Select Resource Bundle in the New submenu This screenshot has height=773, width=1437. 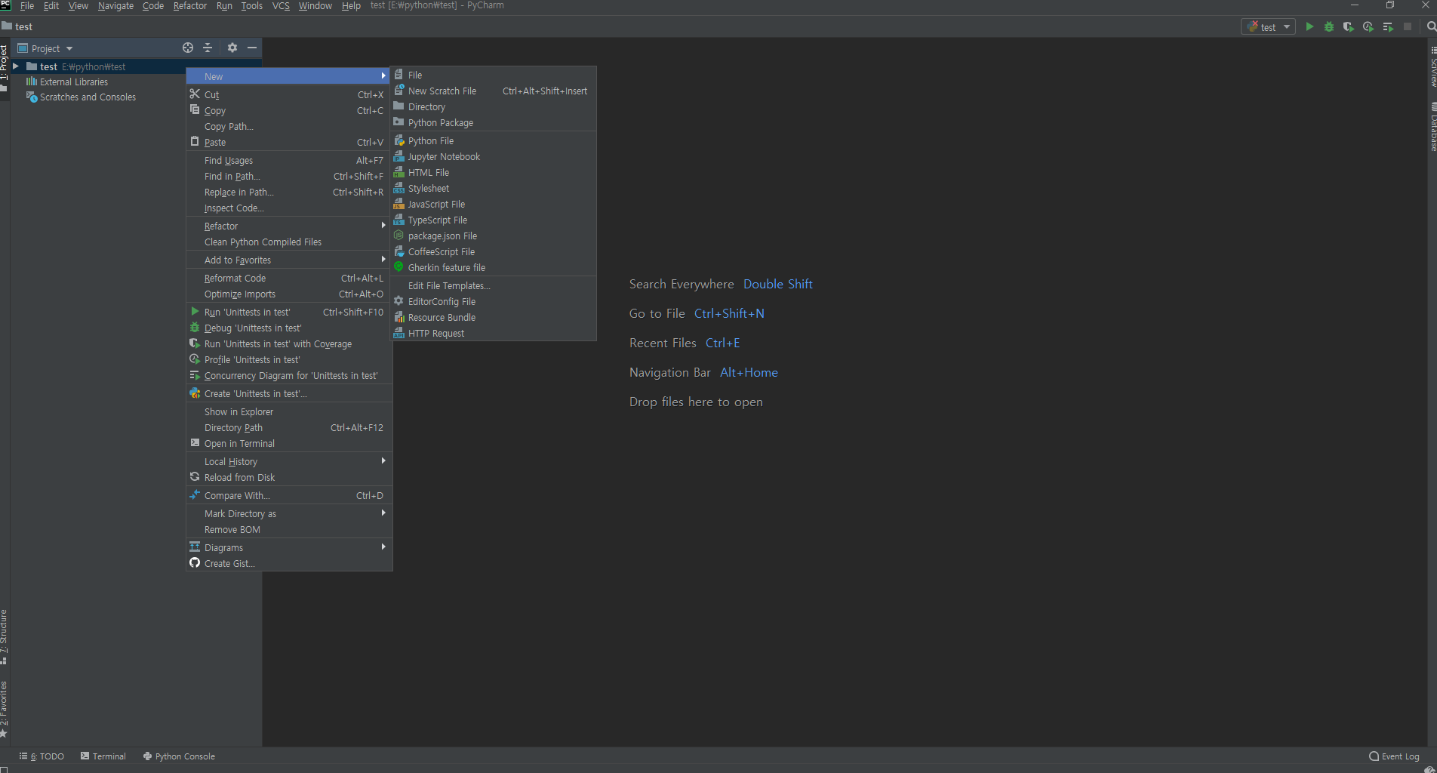[494, 317]
